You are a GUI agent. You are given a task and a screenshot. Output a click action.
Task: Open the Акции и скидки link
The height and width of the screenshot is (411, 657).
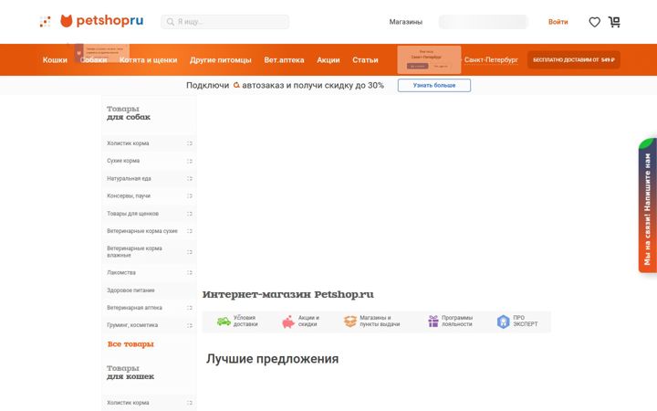tap(308, 321)
